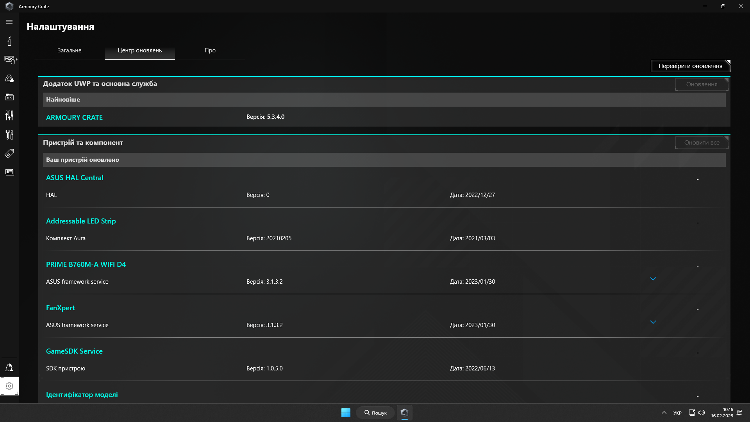
Task: Click Версія: 5.3.4.0 text
Action: click(265, 117)
